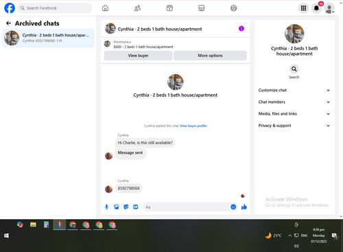Click the More options button
Viewport: 343px width, 252px height.
[210, 56]
